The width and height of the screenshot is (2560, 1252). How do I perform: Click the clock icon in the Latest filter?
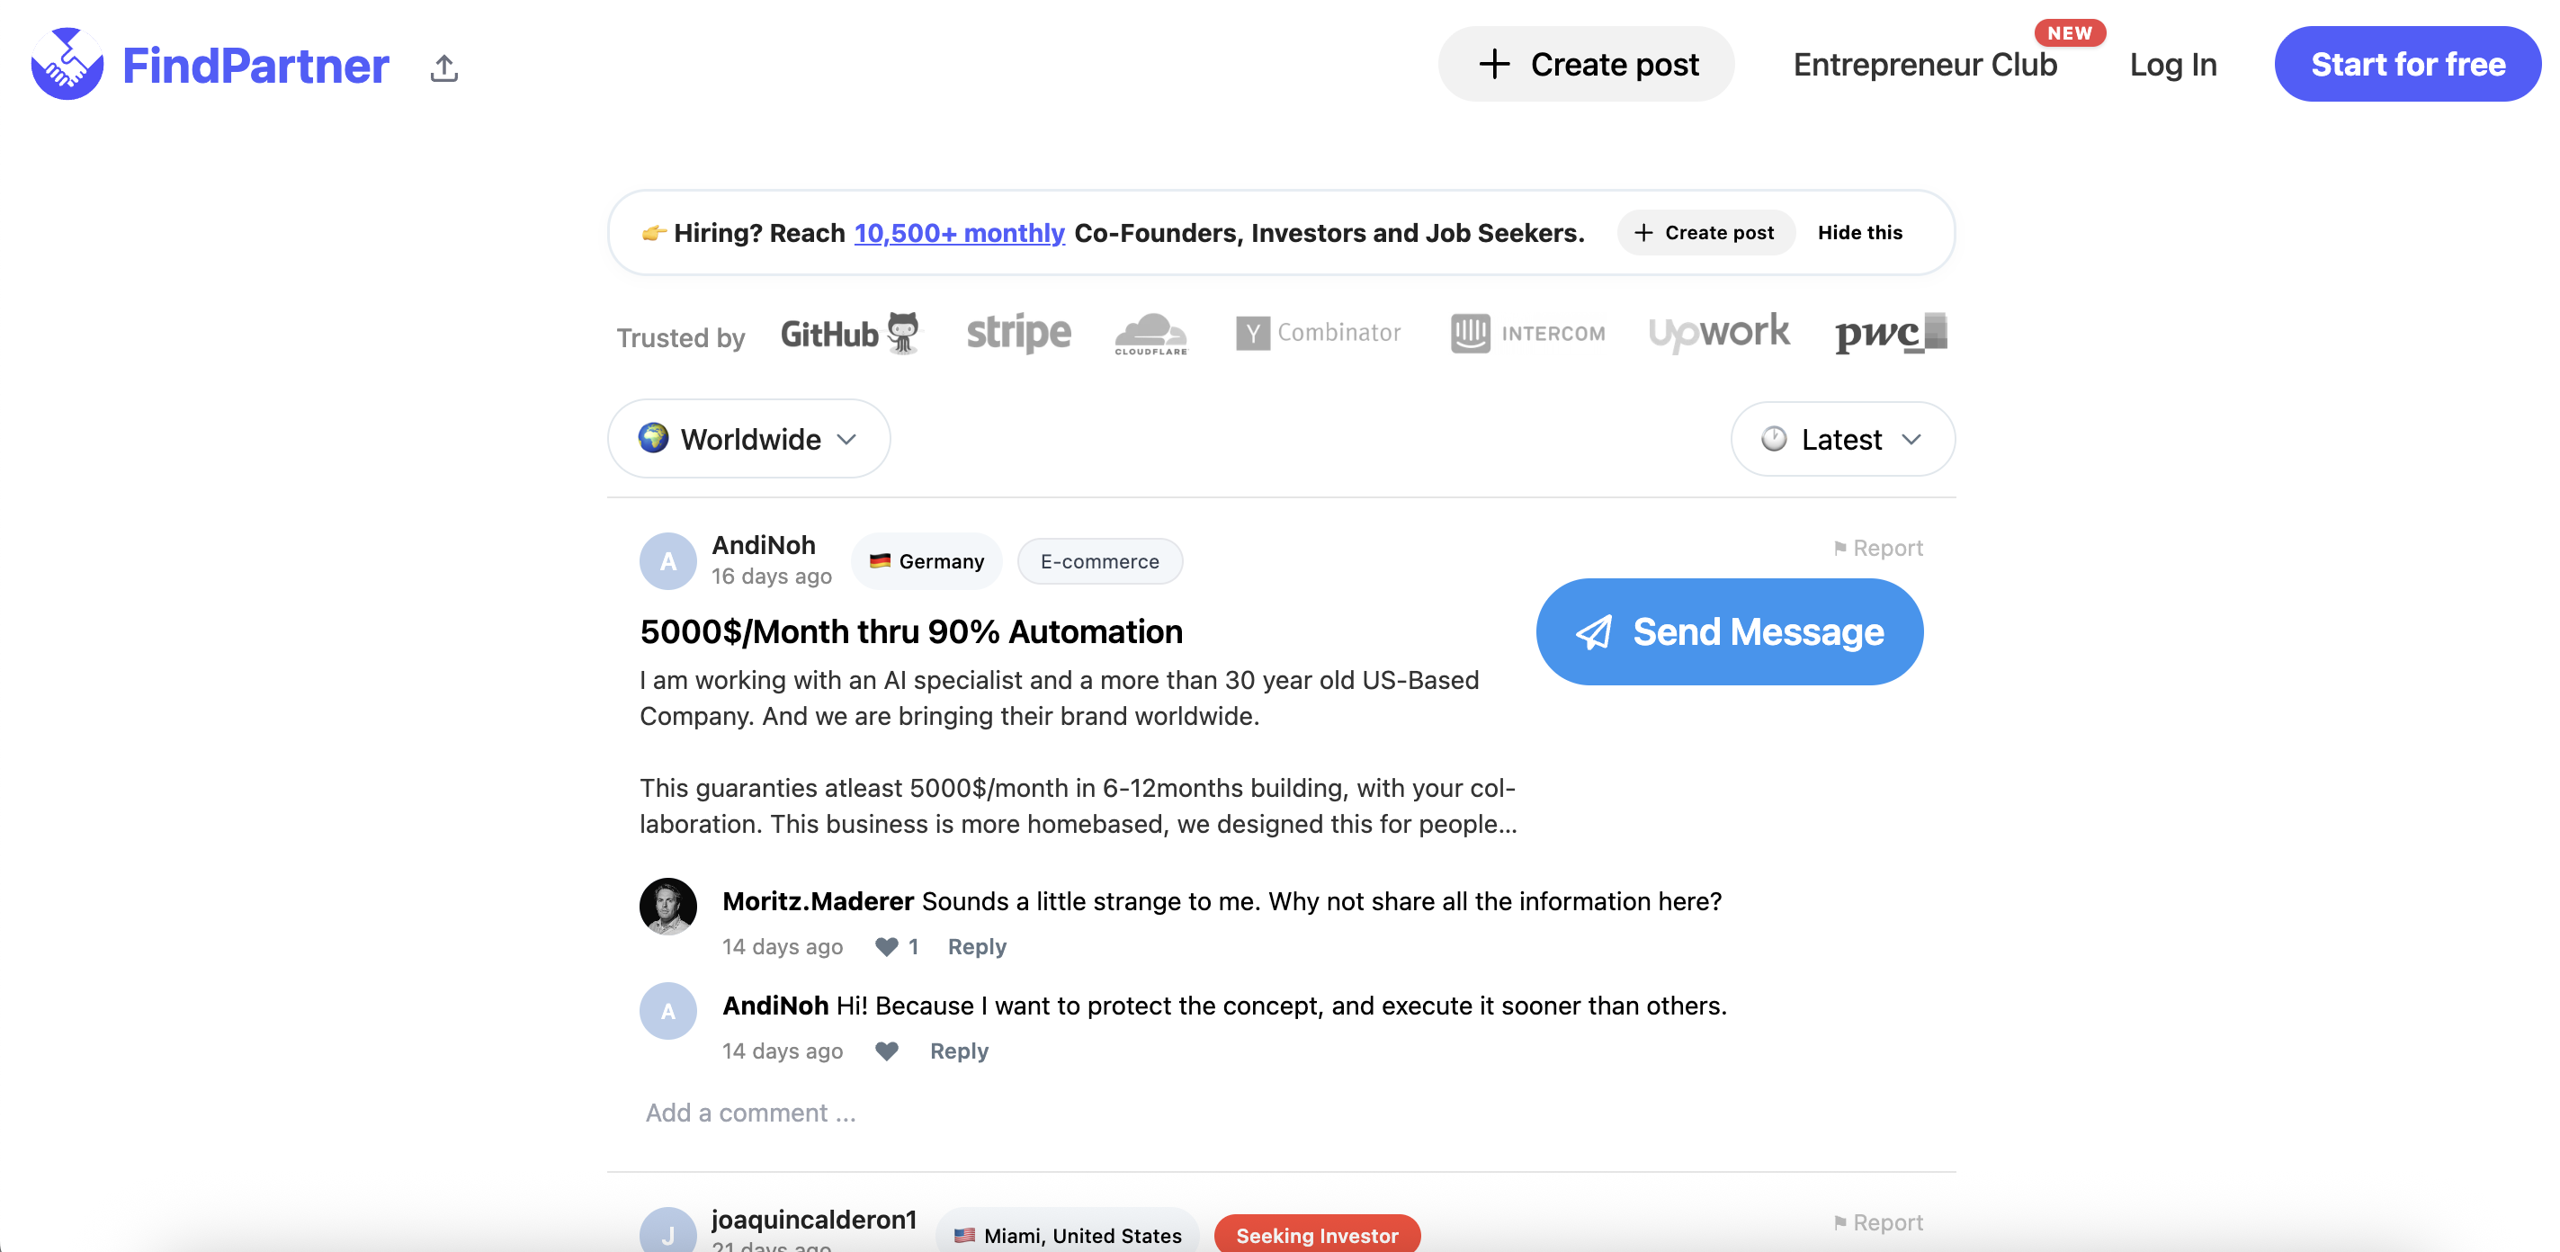1774,438
